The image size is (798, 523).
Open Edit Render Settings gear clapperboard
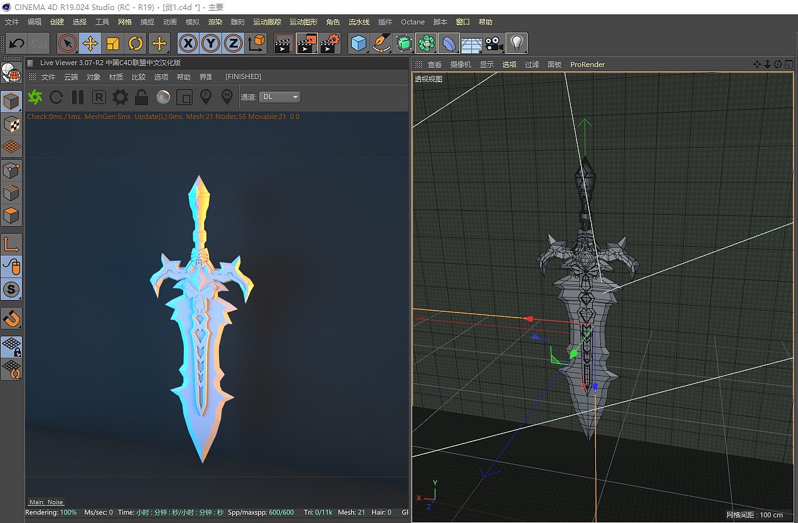(330, 43)
